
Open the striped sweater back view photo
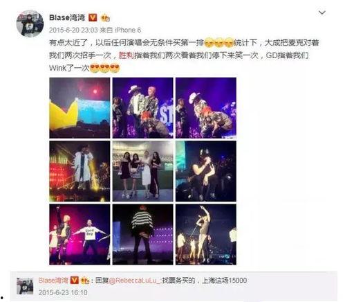pos(142,234)
